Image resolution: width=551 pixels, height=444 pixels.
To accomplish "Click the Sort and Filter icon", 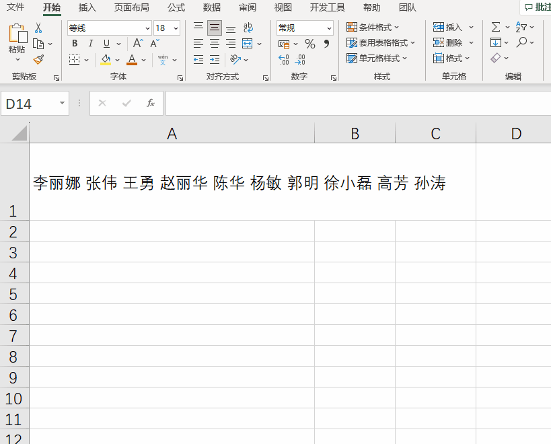I will 521,27.
